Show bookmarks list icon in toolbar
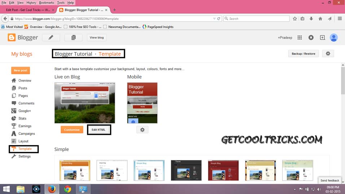The width and height of the screenshot is (345, 194). pyautogui.click(x=302, y=19)
